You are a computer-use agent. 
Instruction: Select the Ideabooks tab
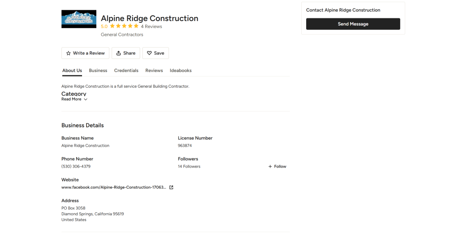(181, 71)
